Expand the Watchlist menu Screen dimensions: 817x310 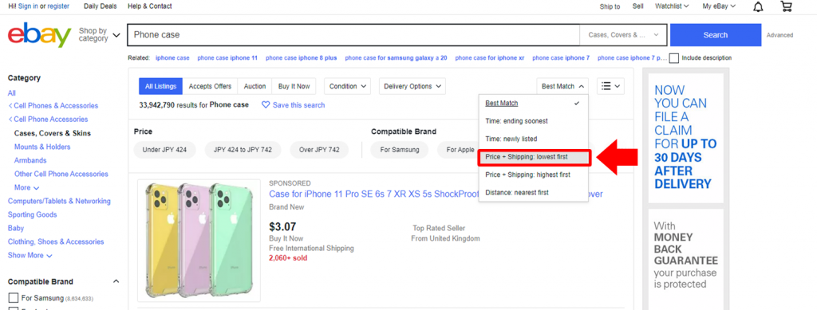click(x=672, y=6)
